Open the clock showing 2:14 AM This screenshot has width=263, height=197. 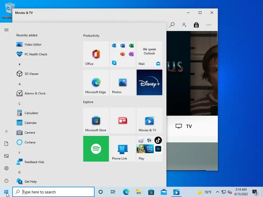click(241, 192)
